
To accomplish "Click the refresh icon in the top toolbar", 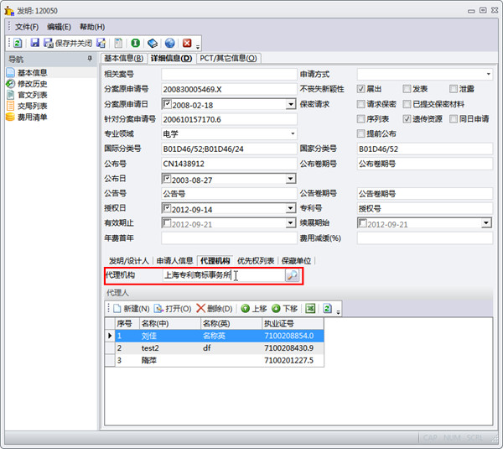I will coord(18,43).
